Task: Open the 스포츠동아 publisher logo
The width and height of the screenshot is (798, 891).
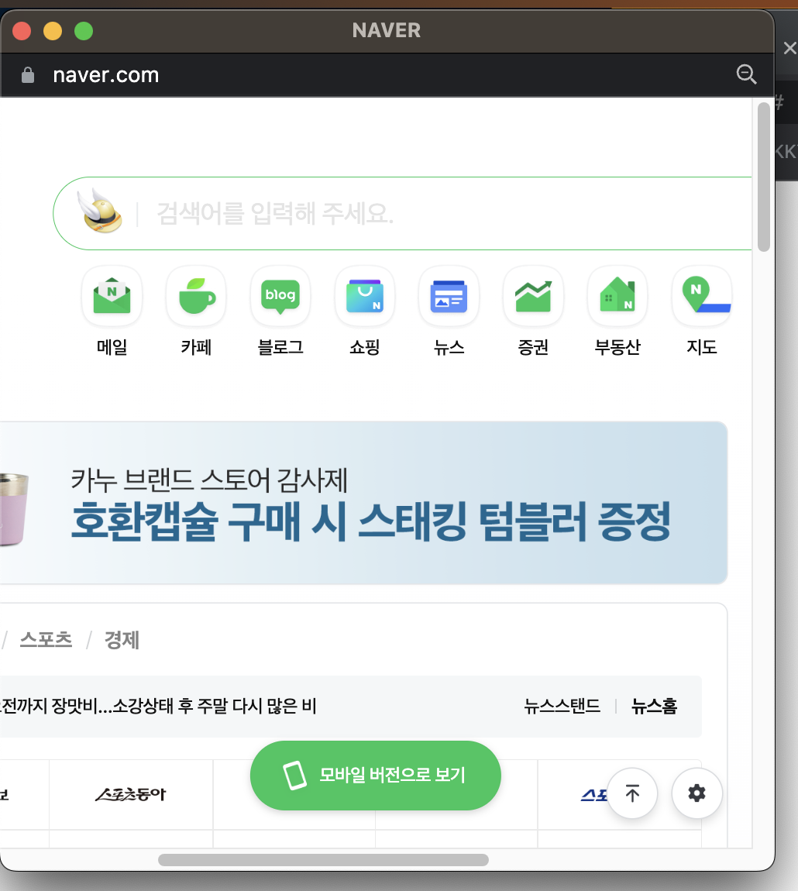Action: tap(131, 794)
